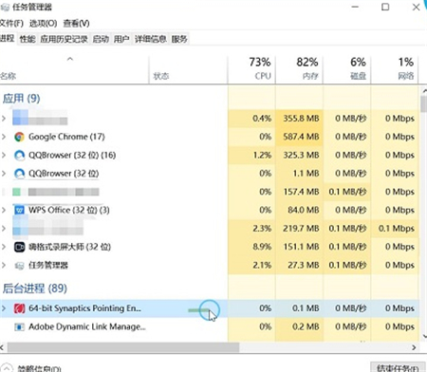Click the 后台进程 (89) group header
427x372 pixels.
tap(35, 288)
